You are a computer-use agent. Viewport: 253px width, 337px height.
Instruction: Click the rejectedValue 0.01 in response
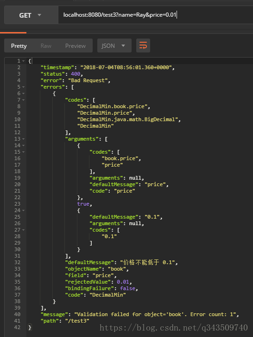[123, 282]
